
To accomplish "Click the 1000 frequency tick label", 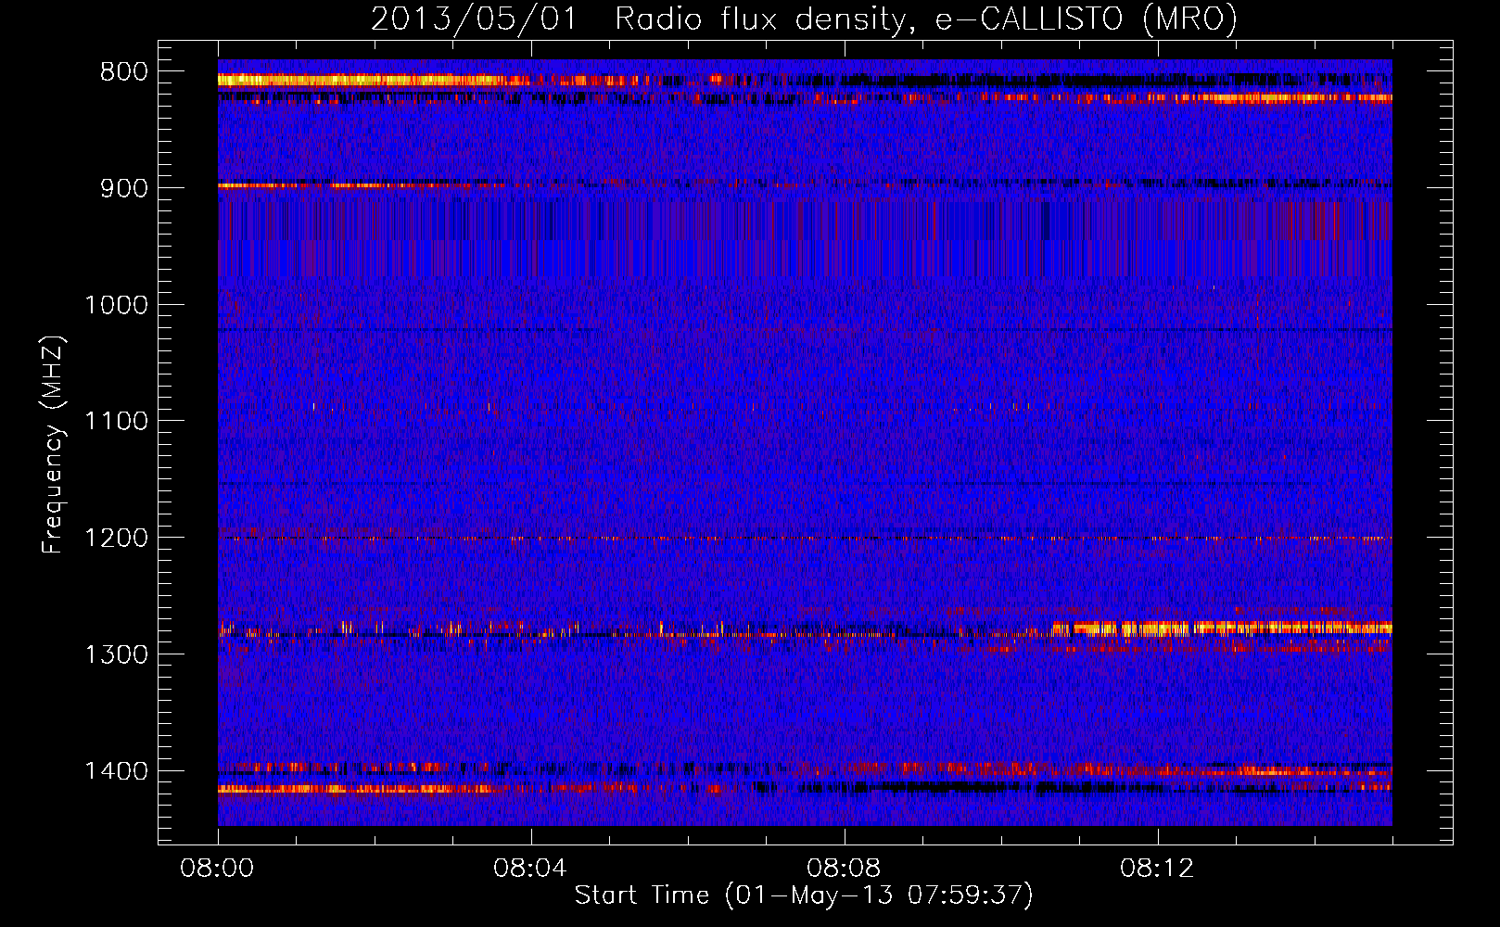I will pyautogui.click(x=116, y=305).
